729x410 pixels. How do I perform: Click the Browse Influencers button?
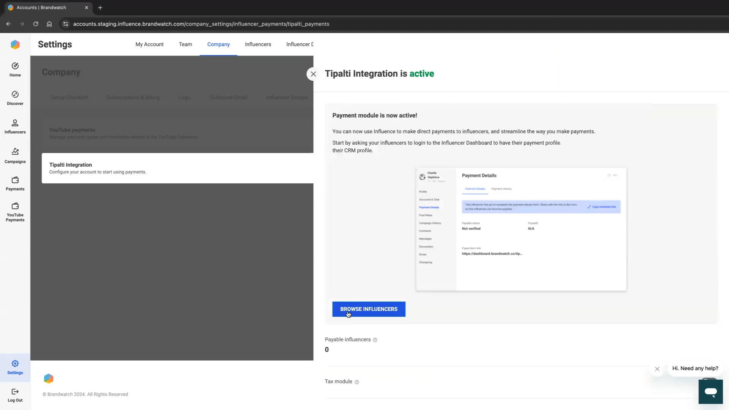369,309
